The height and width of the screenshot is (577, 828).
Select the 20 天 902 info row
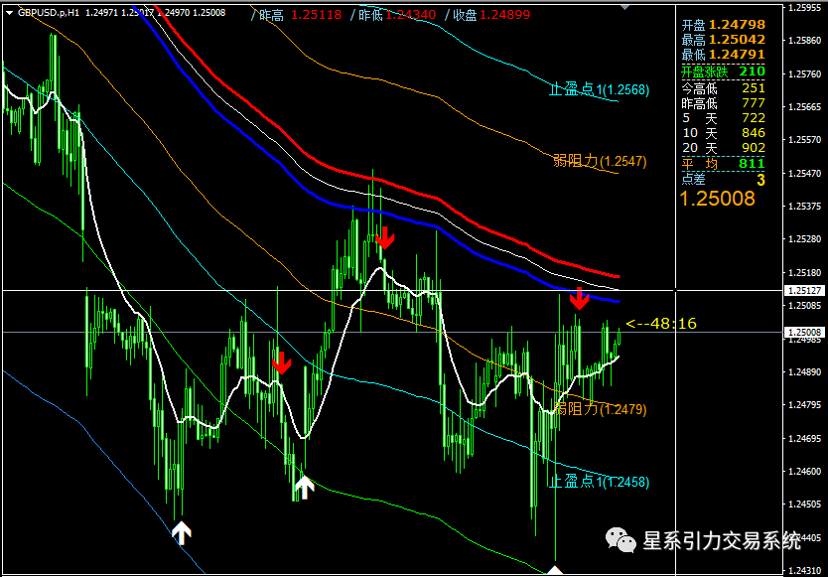pyautogui.click(x=723, y=147)
